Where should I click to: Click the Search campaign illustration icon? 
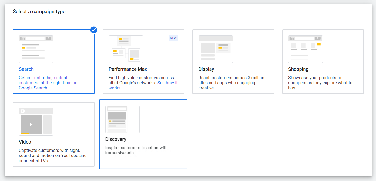36,49
